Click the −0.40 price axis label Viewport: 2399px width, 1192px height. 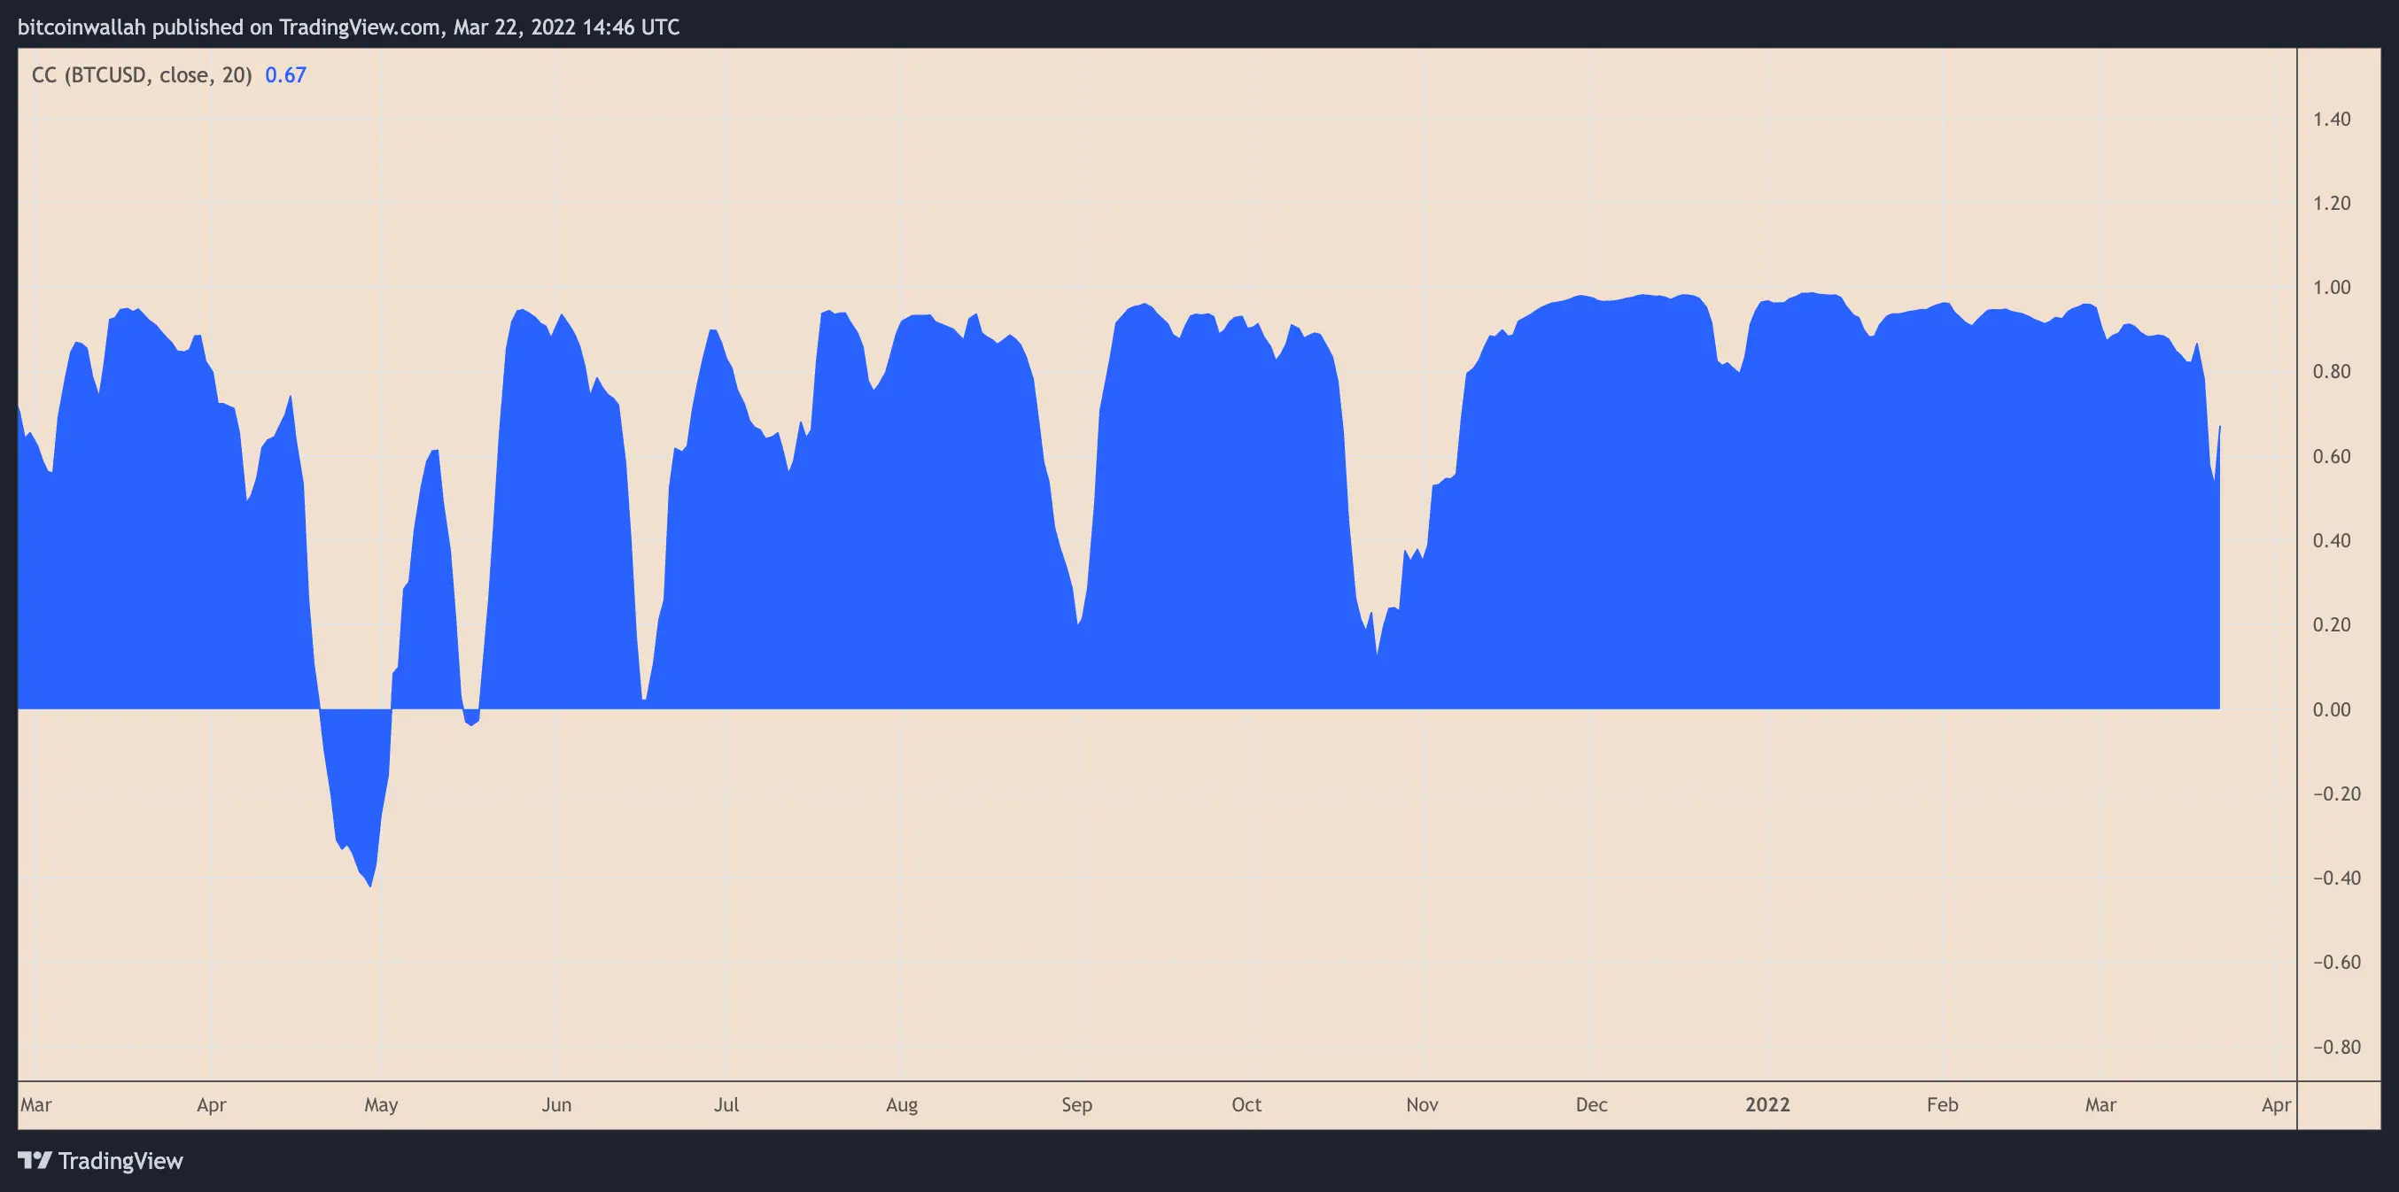click(x=2336, y=879)
